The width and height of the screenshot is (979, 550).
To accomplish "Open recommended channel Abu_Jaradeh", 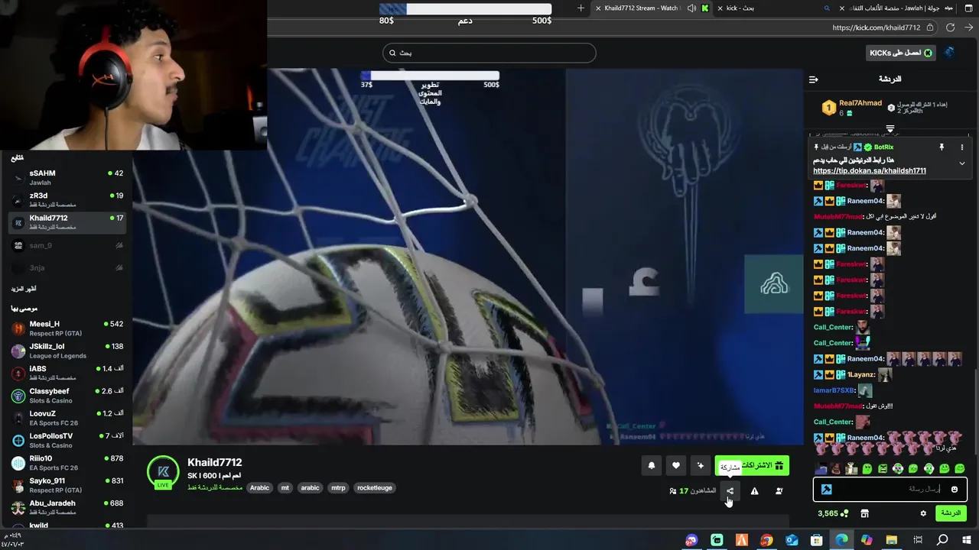I will coord(67,507).
